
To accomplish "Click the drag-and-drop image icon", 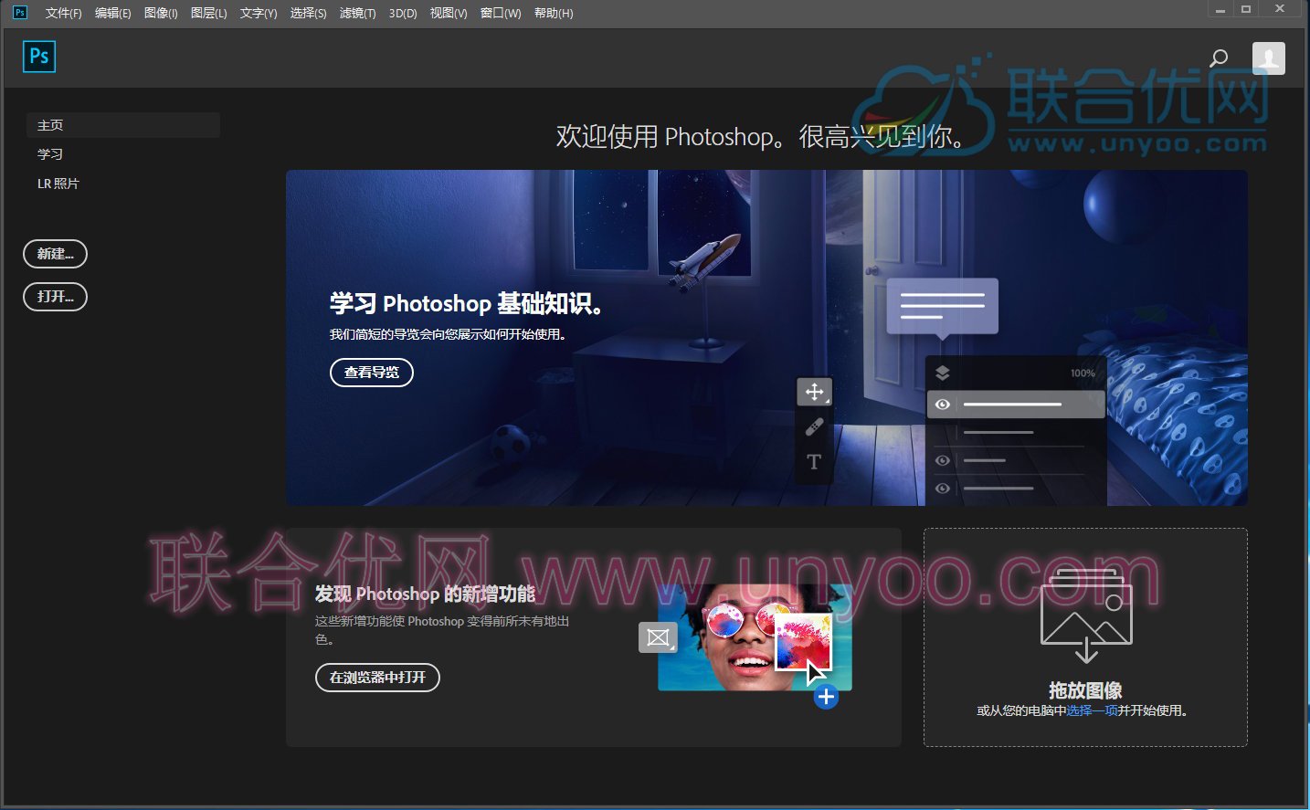I will pos(1086,615).
